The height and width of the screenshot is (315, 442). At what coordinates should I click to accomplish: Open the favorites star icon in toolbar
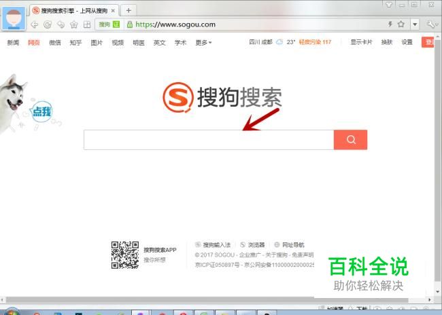click(x=74, y=24)
